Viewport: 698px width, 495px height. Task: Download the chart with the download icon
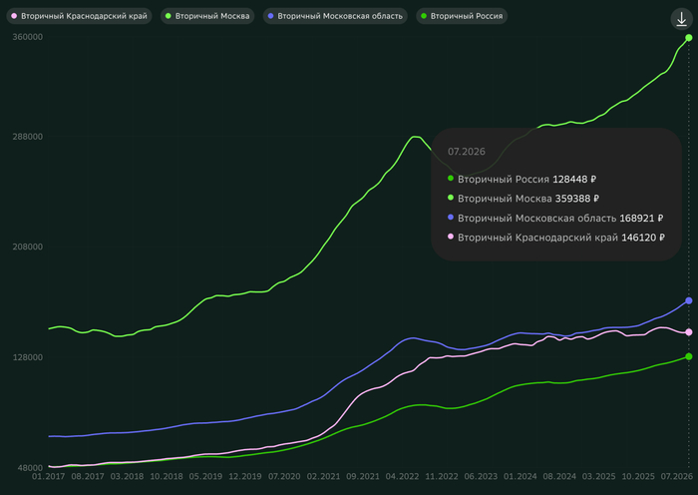coord(681,19)
